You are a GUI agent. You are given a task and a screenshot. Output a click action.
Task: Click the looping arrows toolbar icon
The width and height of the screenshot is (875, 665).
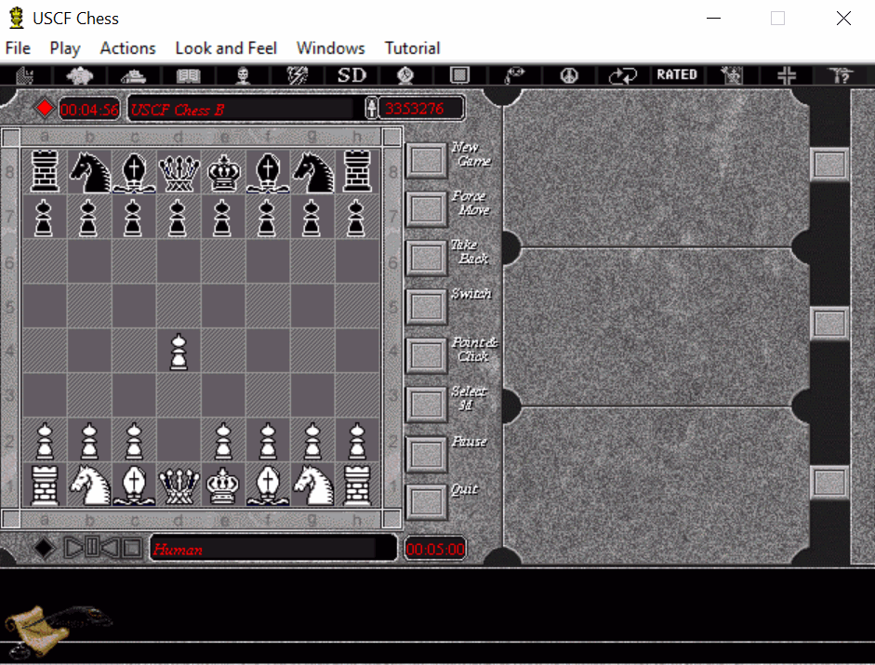point(623,74)
